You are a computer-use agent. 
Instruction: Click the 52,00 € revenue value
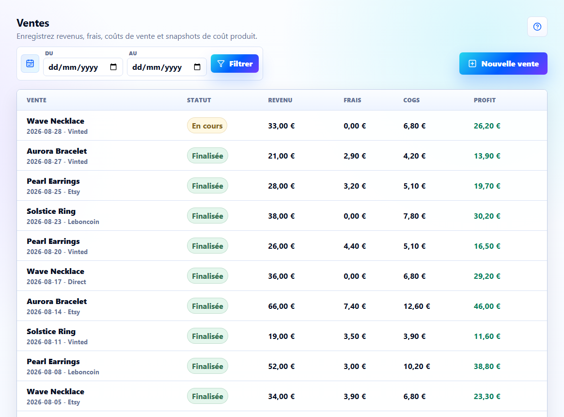click(x=282, y=367)
